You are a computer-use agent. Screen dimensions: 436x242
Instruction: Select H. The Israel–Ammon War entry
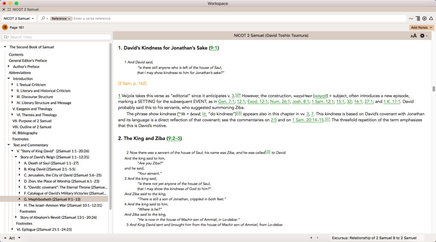click(63, 205)
